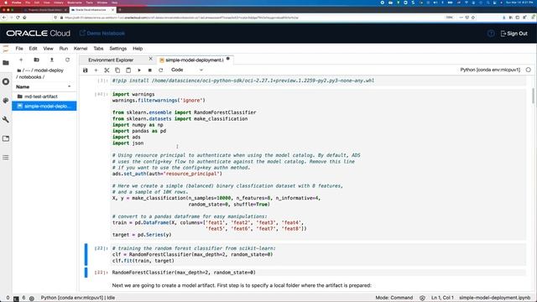The image size is (537, 302).
Task: Open the Code cell type dropdown
Action: coord(187,70)
